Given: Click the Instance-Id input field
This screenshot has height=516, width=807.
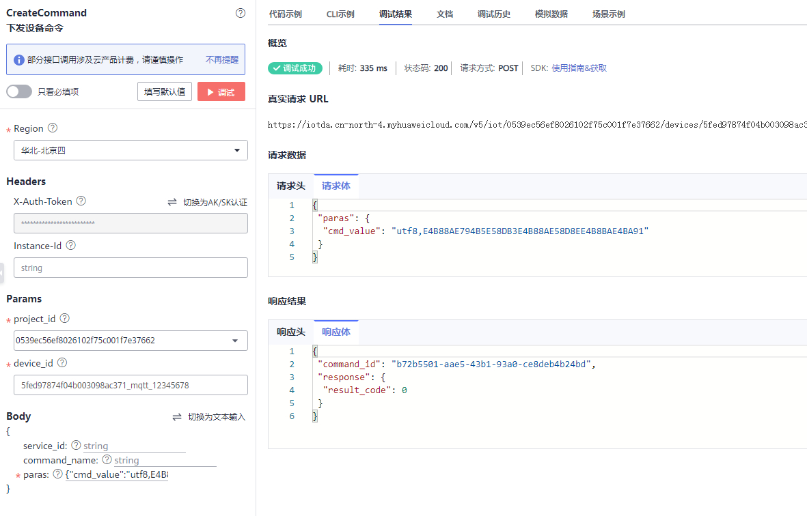Looking at the screenshot, I should (131, 268).
